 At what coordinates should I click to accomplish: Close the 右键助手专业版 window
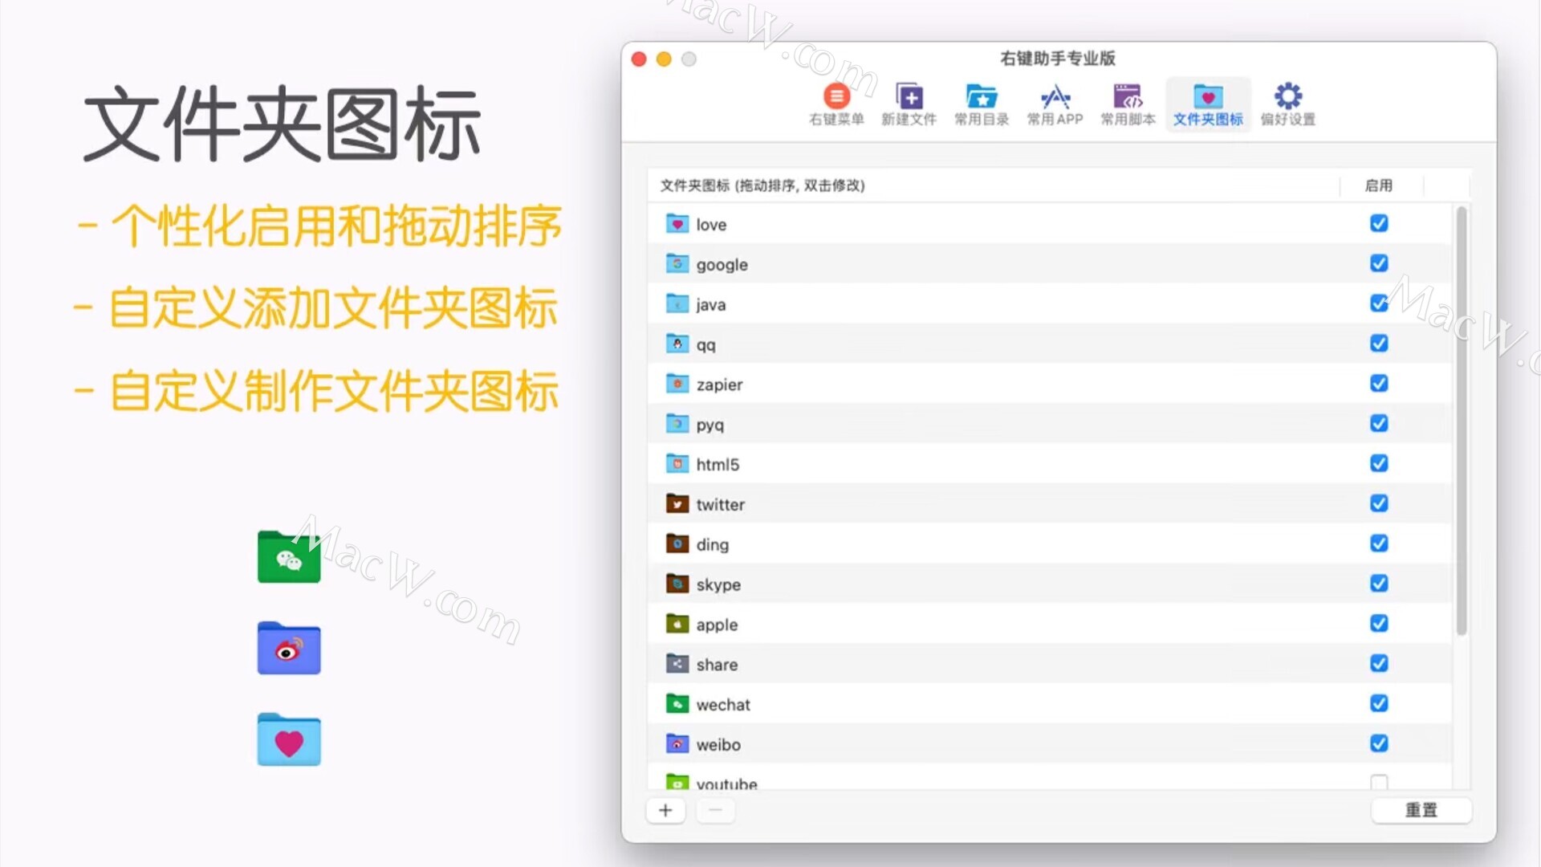coord(639,59)
